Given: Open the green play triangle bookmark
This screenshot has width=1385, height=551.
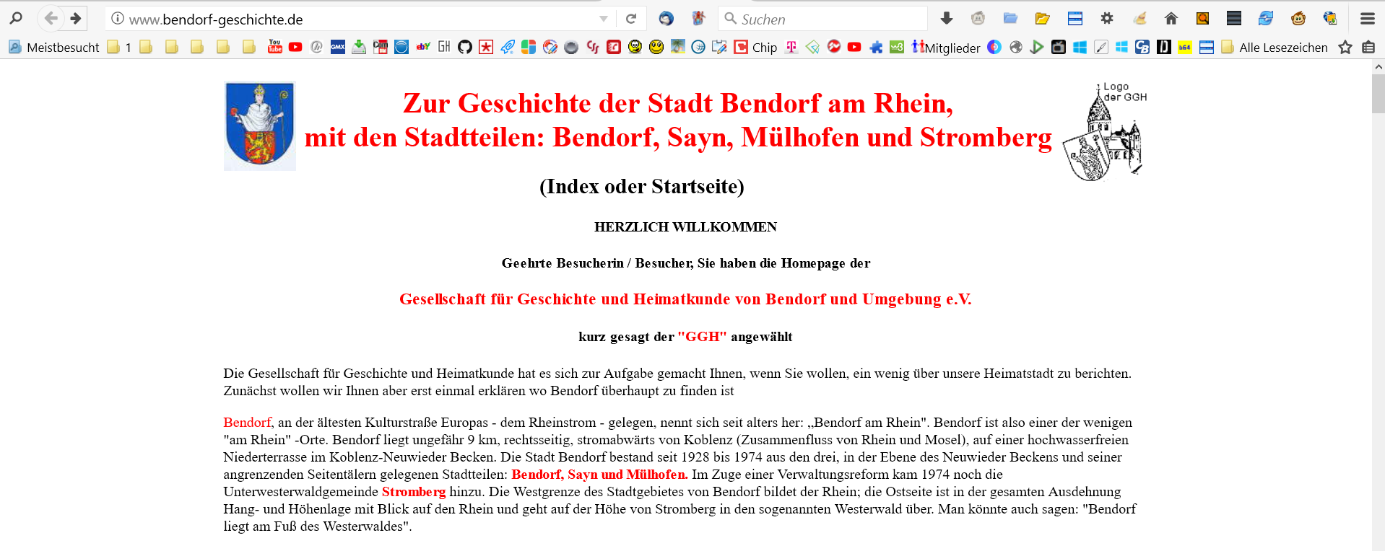Looking at the screenshot, I should [x=1037, y=47].
